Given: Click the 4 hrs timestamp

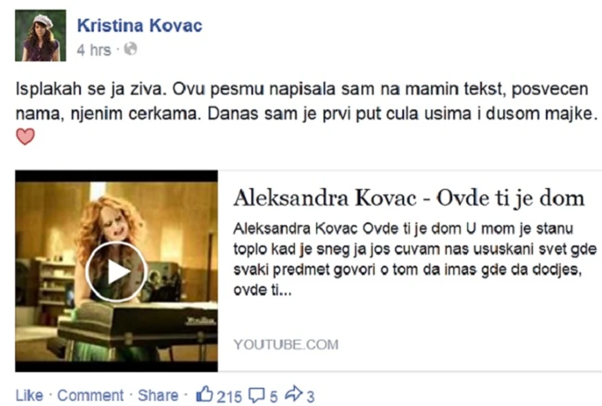Looking at the screenshot, I should (93, 50).
